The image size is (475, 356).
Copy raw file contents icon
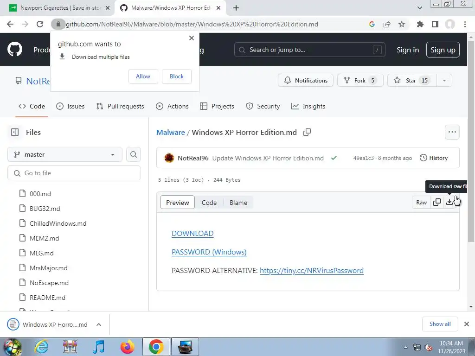click(437, 202)
